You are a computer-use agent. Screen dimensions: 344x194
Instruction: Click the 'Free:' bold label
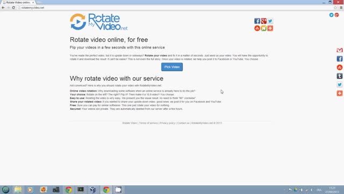click(x=73, y=106)
